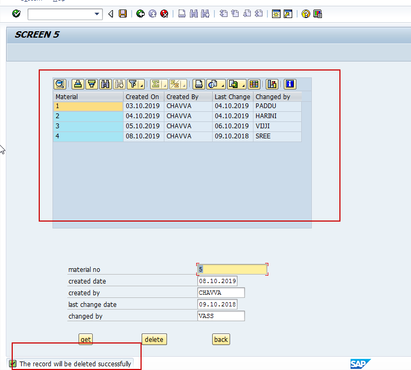Click the Exit up-arrow icon
411x370 pixels.
click(x=152, y=14)
